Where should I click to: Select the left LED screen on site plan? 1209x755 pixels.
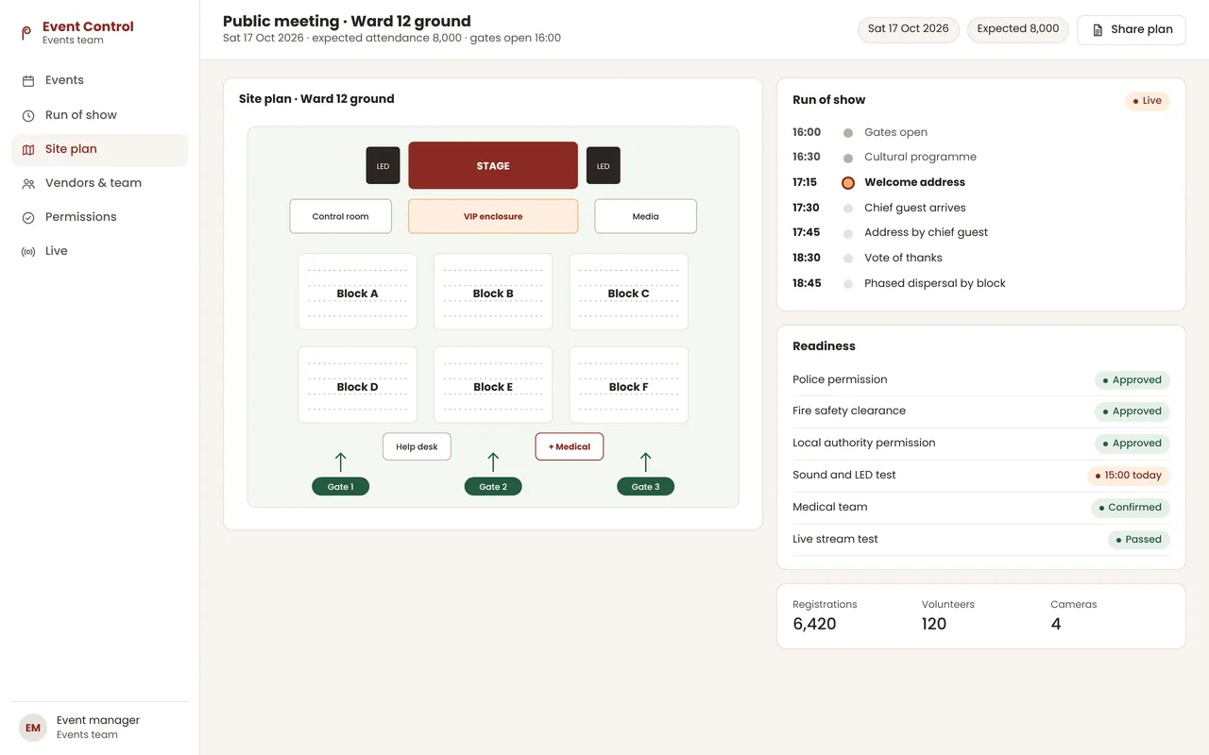[383, 166]
